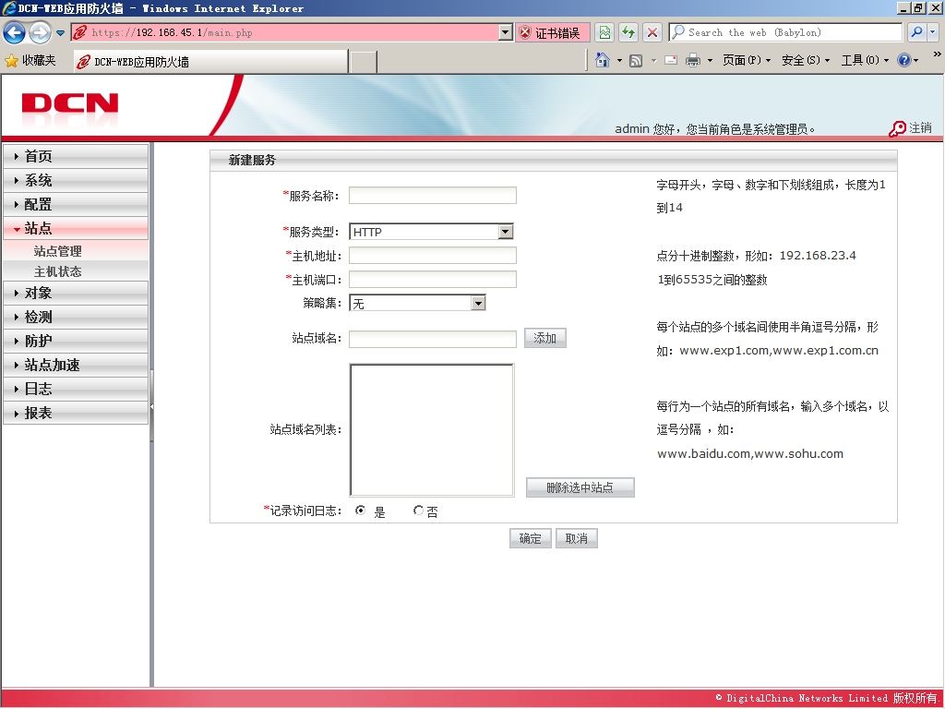Expand the 系统 sidebar menu
The image size is (945, 709).
(76, 180)
